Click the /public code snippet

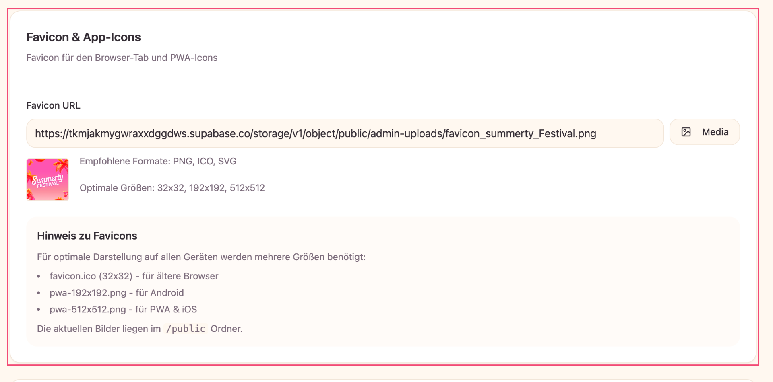pyautogui.click(x=186, y=329)
